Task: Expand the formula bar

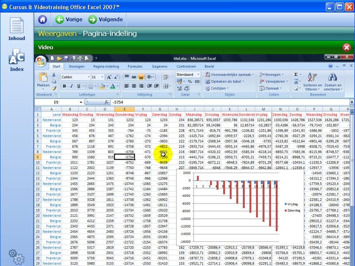Action: (352, 102)
